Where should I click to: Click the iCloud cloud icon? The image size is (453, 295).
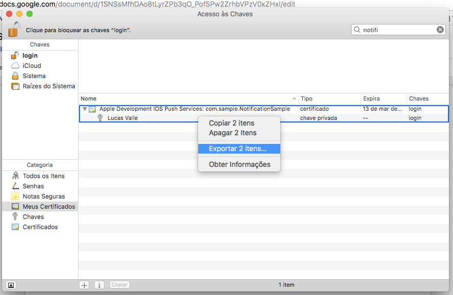click(15, 66)
